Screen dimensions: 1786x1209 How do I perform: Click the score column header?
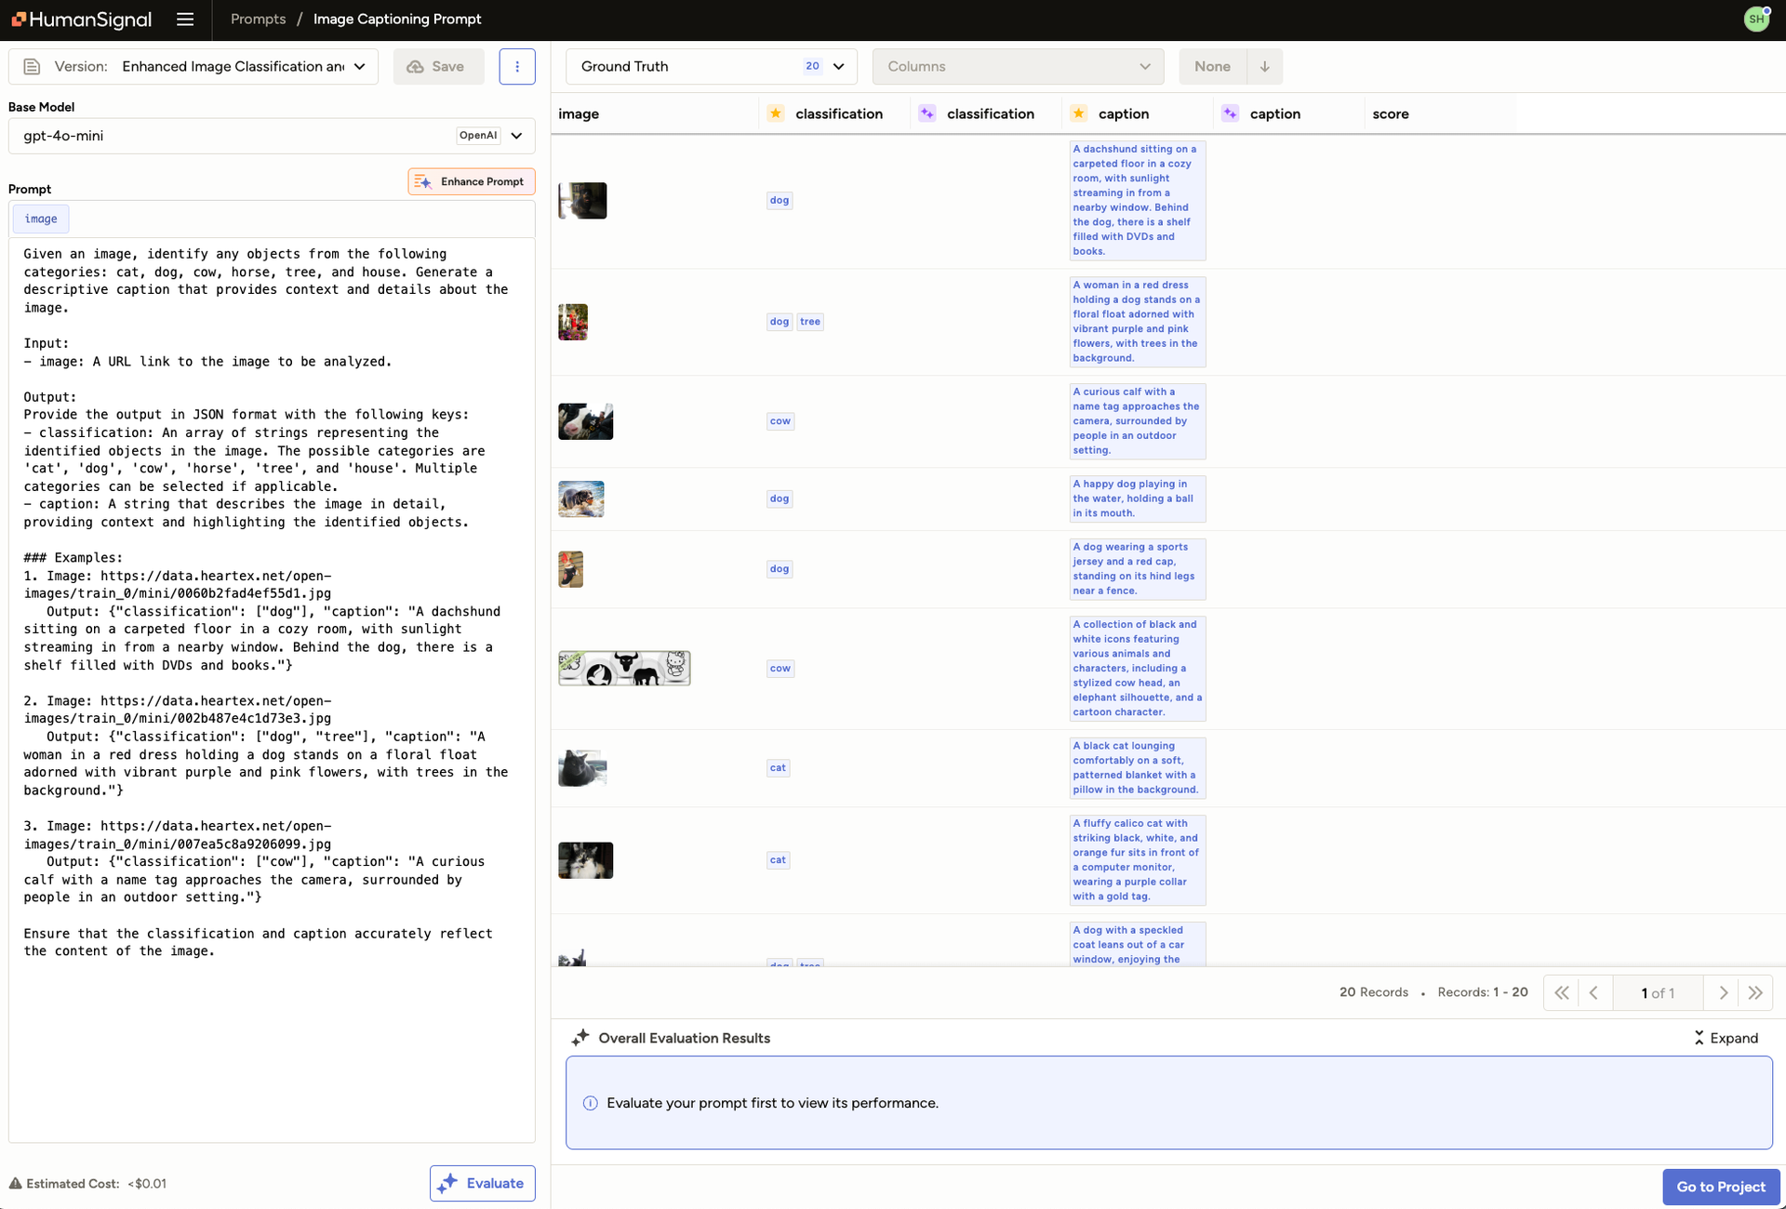[x=1390, y=114]
